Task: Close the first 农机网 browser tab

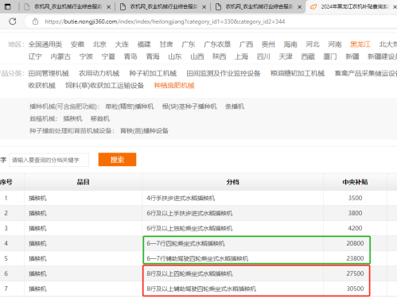Action: 108,7
